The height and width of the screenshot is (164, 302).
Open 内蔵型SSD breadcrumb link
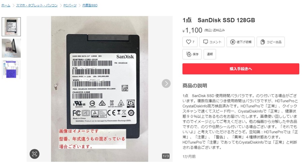click(90, 5)
